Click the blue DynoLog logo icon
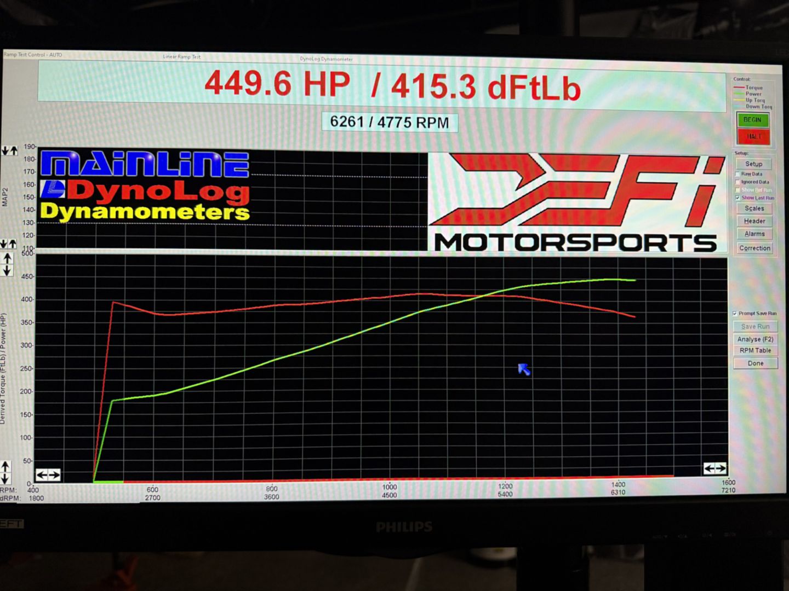The image size is (789, 591). pyautogui.click(x=53, y=189)
